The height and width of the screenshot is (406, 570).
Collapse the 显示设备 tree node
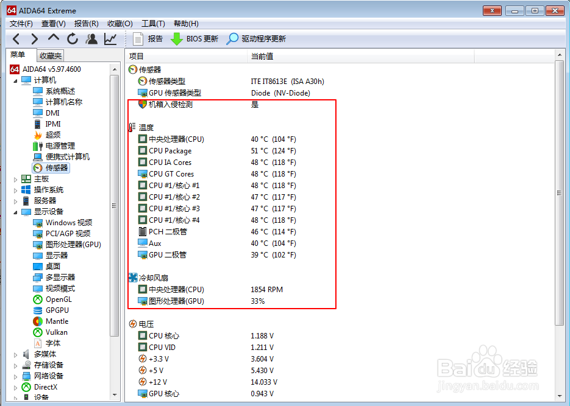click(x=15, y=212)
